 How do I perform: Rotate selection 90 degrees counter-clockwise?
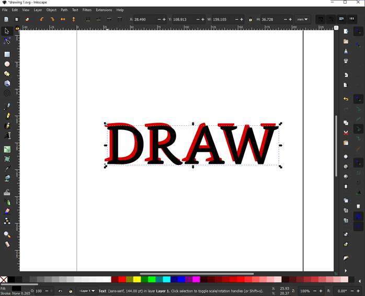pyautogui.click(x=42, y=19)
